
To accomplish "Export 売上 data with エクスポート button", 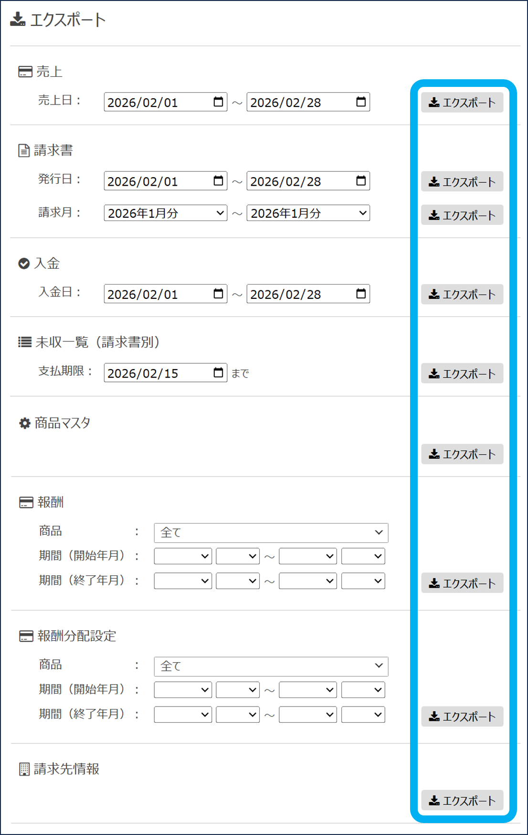I will tap(462, 103).
